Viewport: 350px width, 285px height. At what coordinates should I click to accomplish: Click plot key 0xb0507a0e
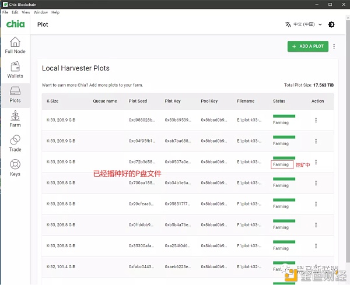[178, 162]
